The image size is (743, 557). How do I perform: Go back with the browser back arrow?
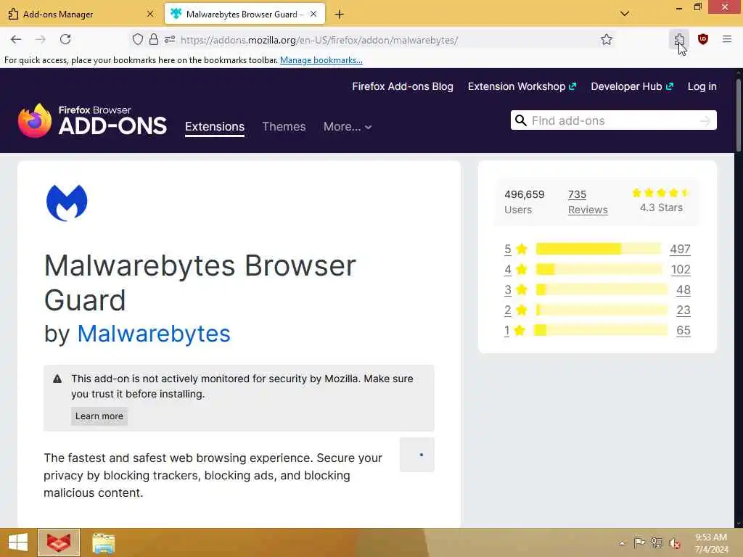(16, 40)
